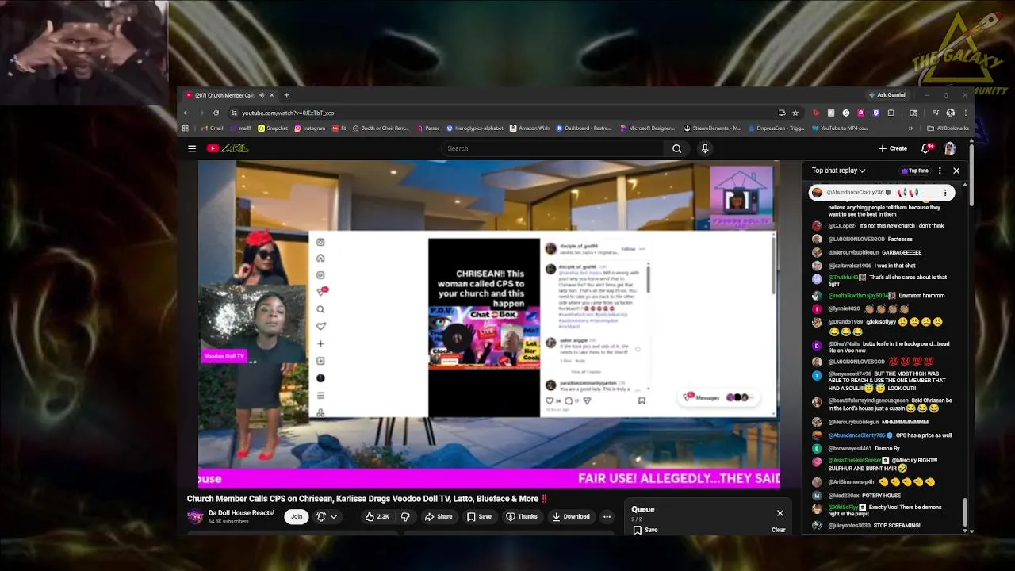Click the YouTube search field
The height and width of the screenshot is (571, 1015).
point(553,148)
